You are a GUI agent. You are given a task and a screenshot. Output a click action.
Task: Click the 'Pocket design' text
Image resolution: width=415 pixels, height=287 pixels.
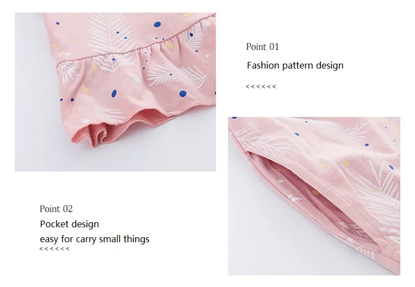[69, 224]
